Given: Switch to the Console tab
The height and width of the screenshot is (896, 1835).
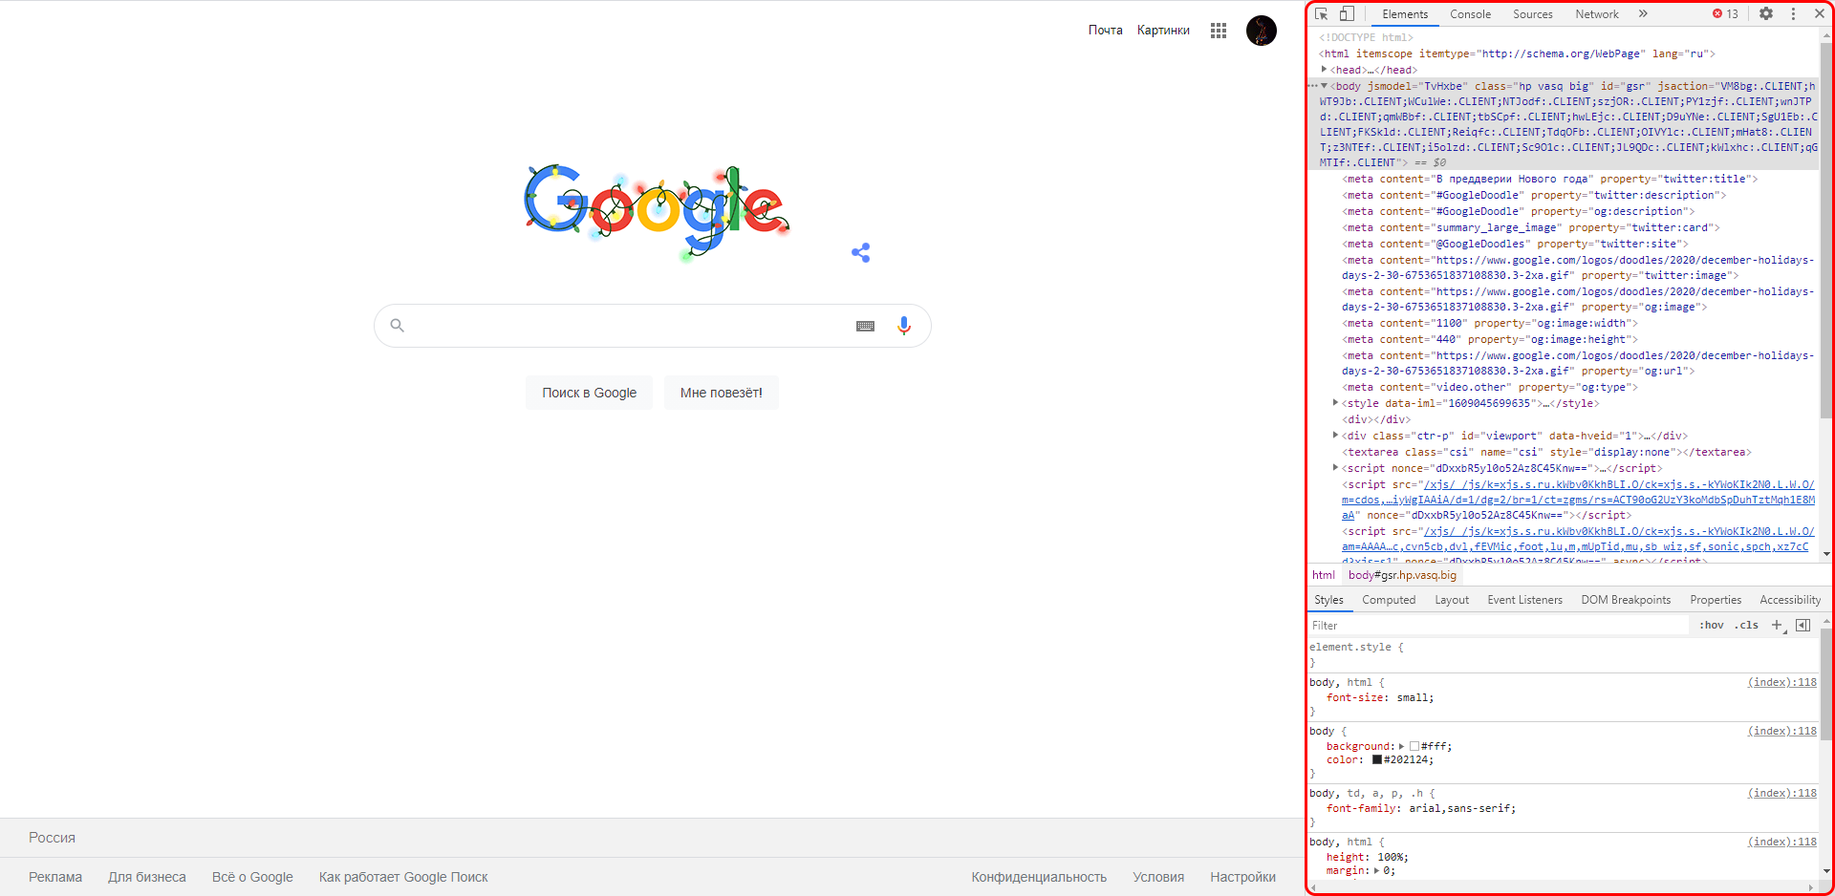Looking at the screenshot, I should (1469, 14).
